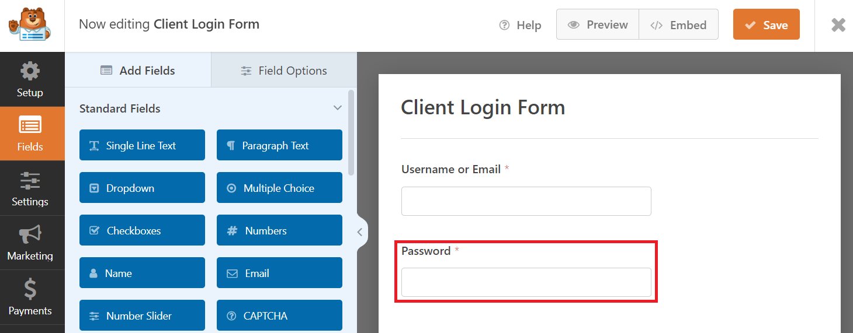Add a Number Slider field
Image resolution: width=853 pixels, height=333 pixels.
[x=142, y=316]
